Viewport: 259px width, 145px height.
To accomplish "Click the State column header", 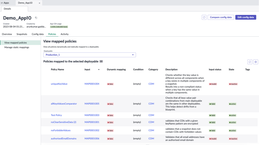I will click(x=231, y=70).
